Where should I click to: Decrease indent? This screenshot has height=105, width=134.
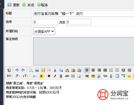click(129, 70)
